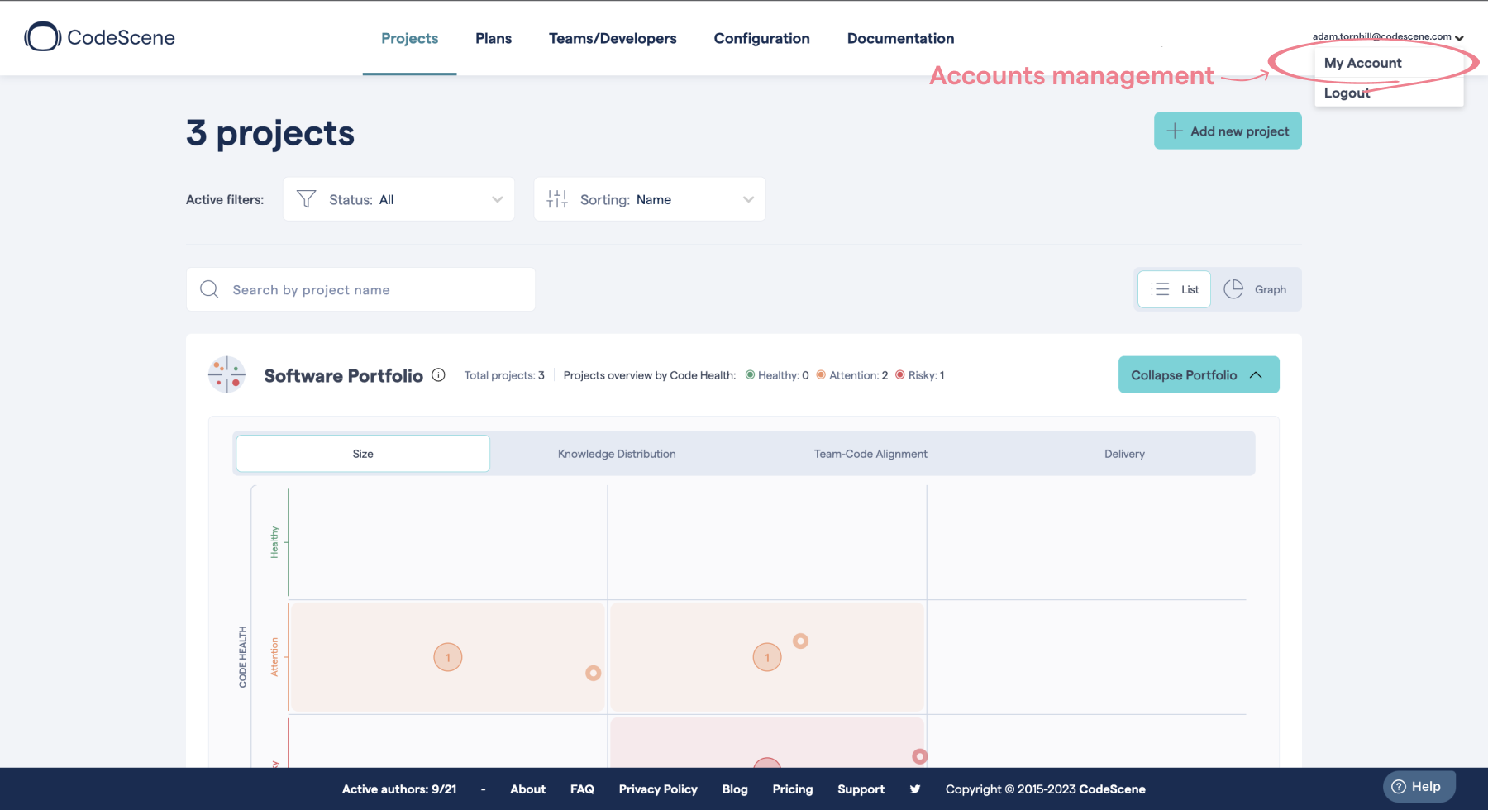Click the CodeScene logo
1488x810 pixels.
point(98,37)
